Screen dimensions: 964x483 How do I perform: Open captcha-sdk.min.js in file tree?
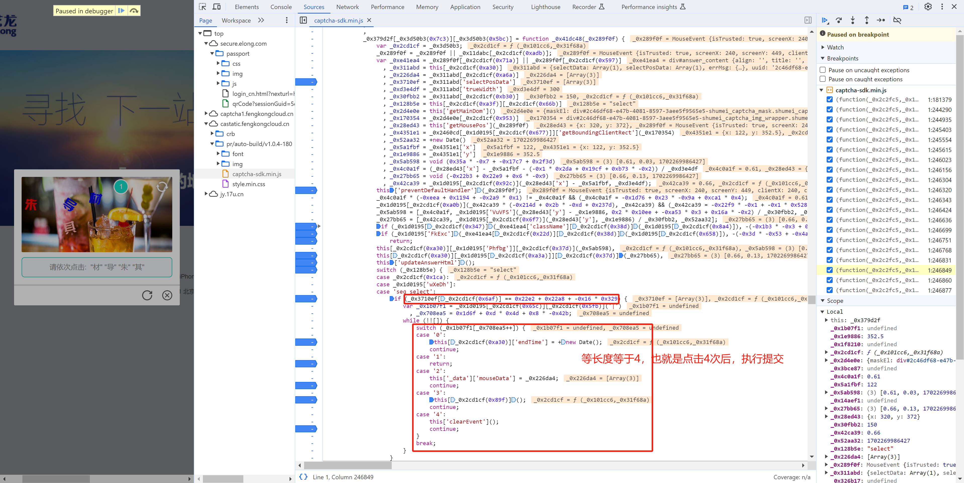click(256, 174)
